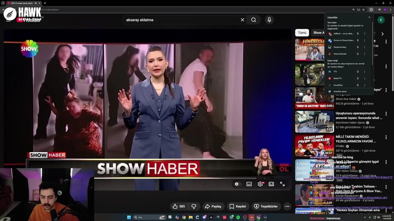The image size is (394, 221).
Task: Open File Explorer from taskbar
Action: [191, 217]
